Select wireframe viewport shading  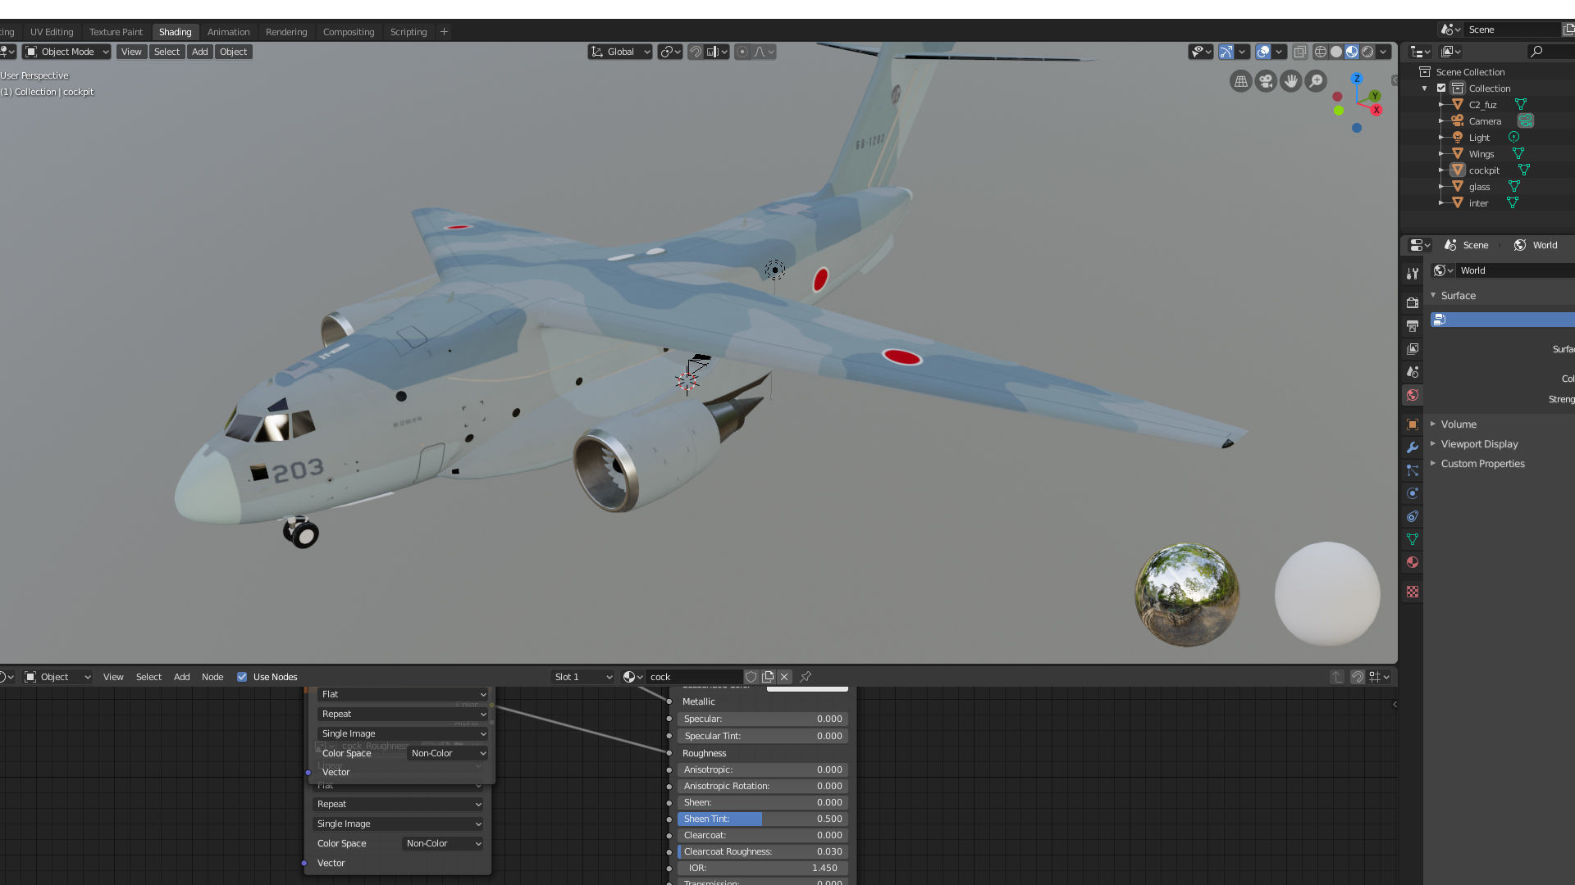tap(1321, 52)
